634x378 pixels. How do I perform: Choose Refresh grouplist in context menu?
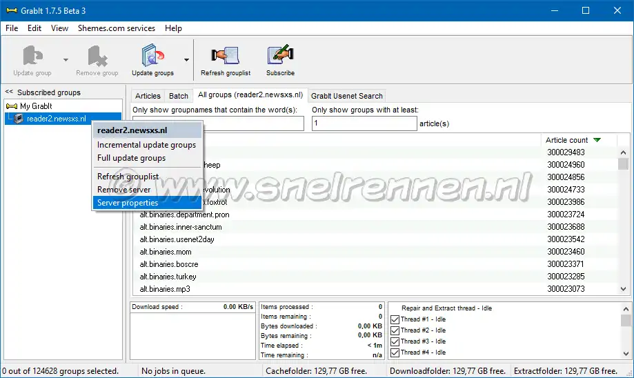pyautogui.click(x=147, y=177)
